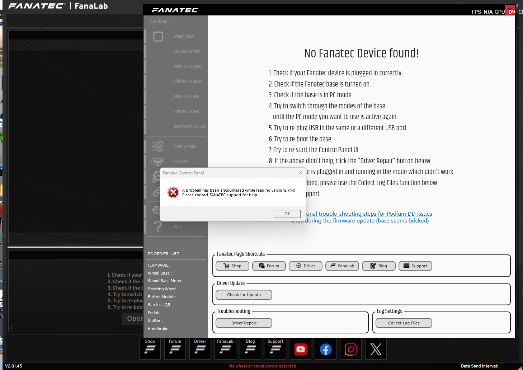Click the Blog shortcut button in Control Panel

pyautogui.click(x=379, y=266)
